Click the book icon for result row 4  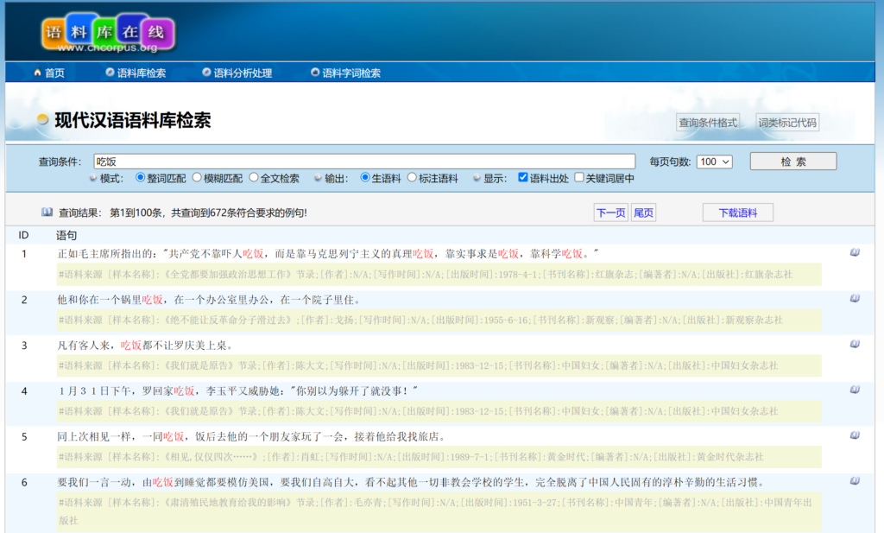(x=854, y=390)
